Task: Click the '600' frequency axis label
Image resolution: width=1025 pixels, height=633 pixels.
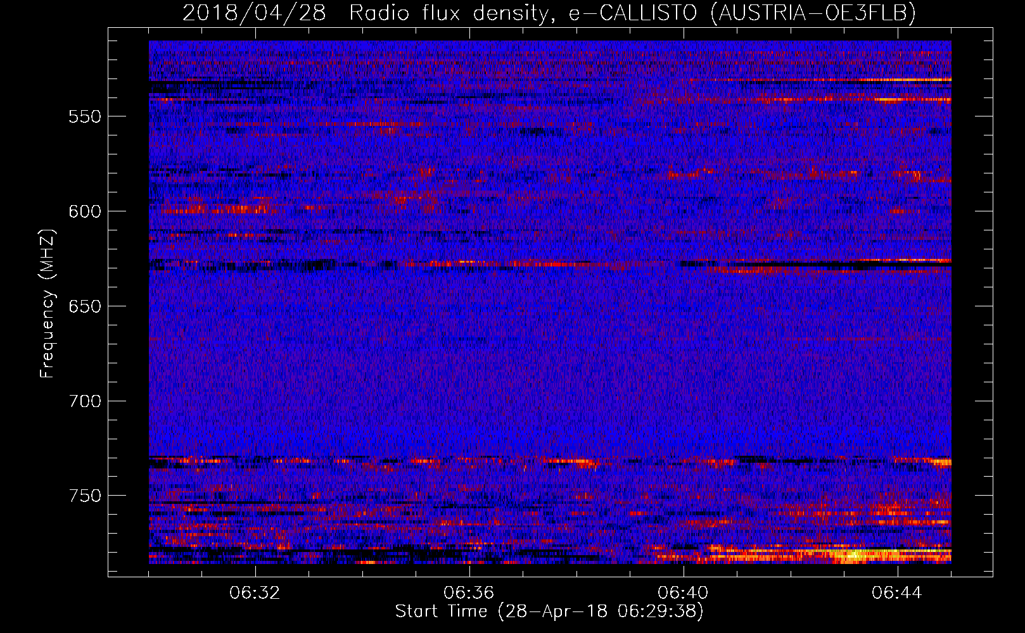Action: click(85, 211)
